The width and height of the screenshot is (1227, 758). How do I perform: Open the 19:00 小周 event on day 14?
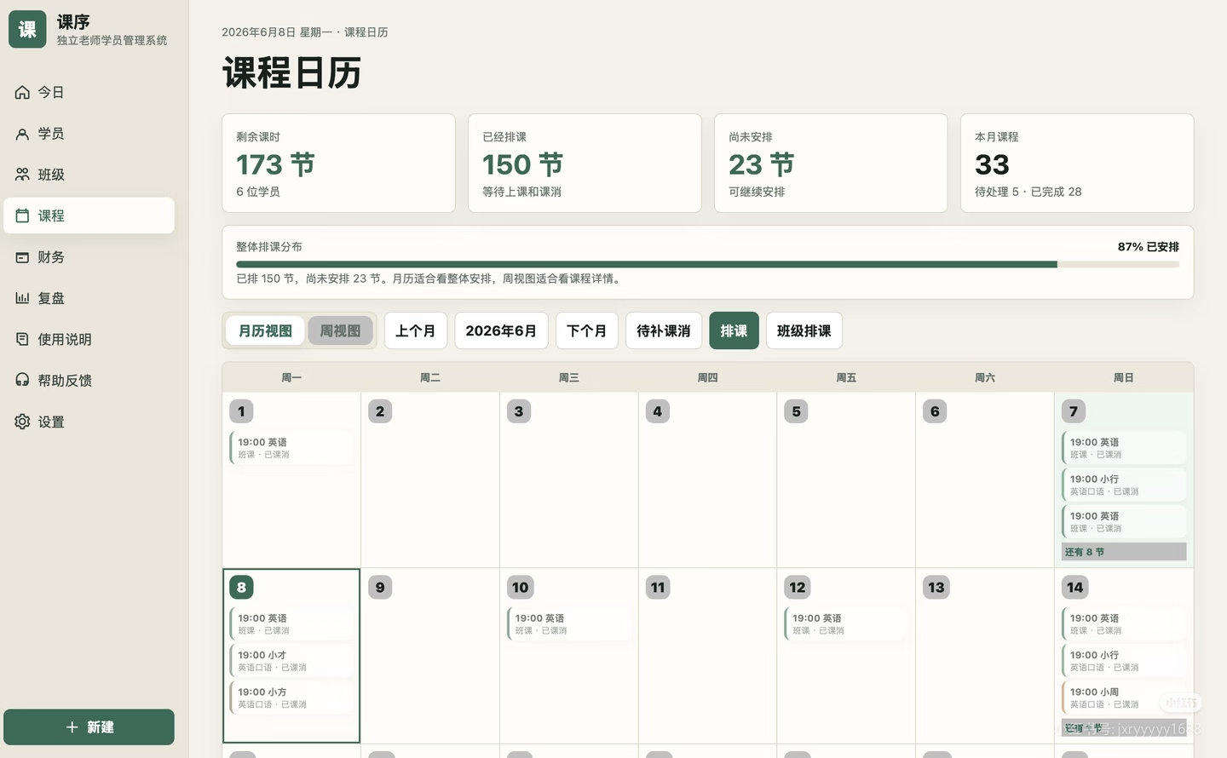(1124, 698)
